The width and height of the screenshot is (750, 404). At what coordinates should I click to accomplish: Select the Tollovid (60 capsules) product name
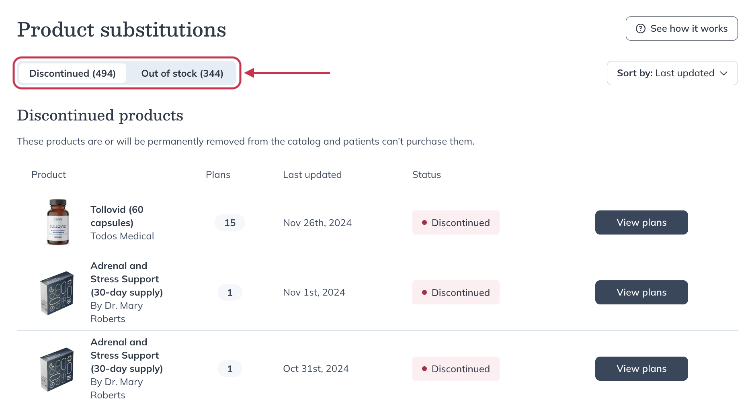coord(117,216)
